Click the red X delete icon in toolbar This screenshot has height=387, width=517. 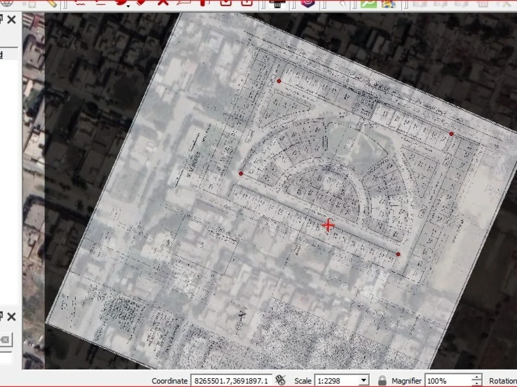coord(162,3)
